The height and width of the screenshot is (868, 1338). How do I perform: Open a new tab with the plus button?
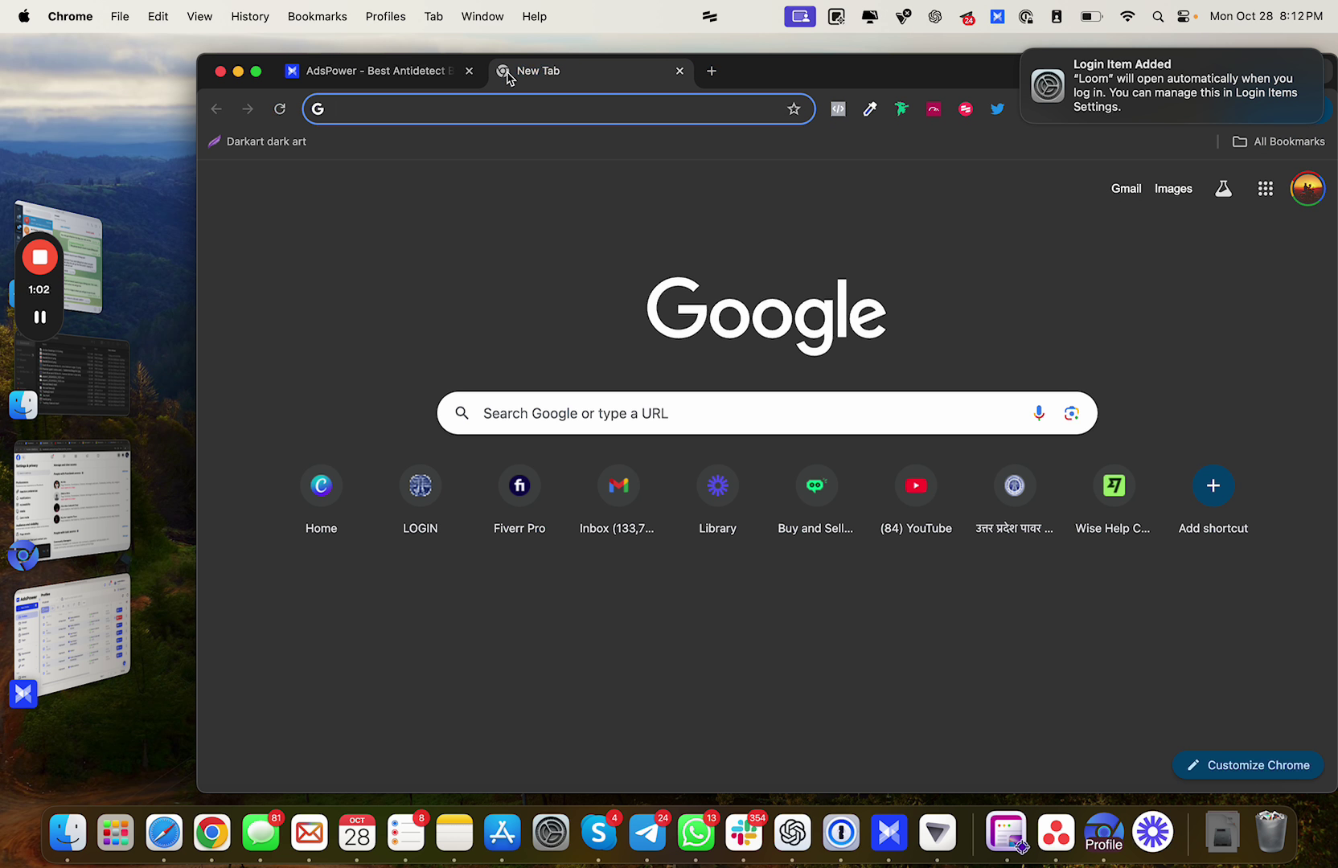712,71
